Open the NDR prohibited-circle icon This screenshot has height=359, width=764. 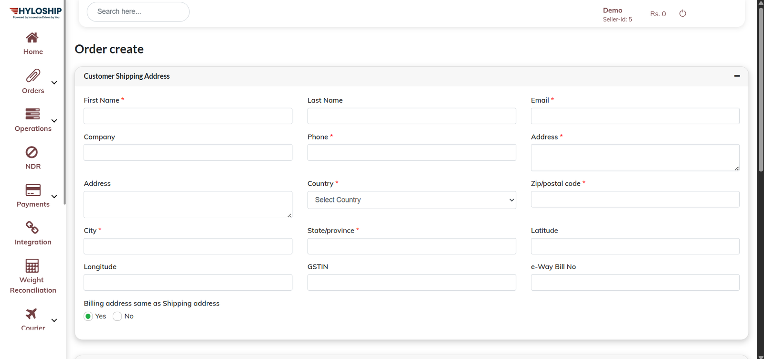pyautogui.click(x=32, y=152)
